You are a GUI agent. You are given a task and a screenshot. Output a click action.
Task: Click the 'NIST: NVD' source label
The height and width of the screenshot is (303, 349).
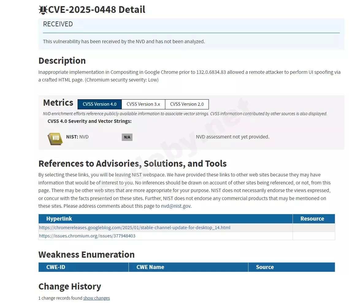tap(77, 137)
